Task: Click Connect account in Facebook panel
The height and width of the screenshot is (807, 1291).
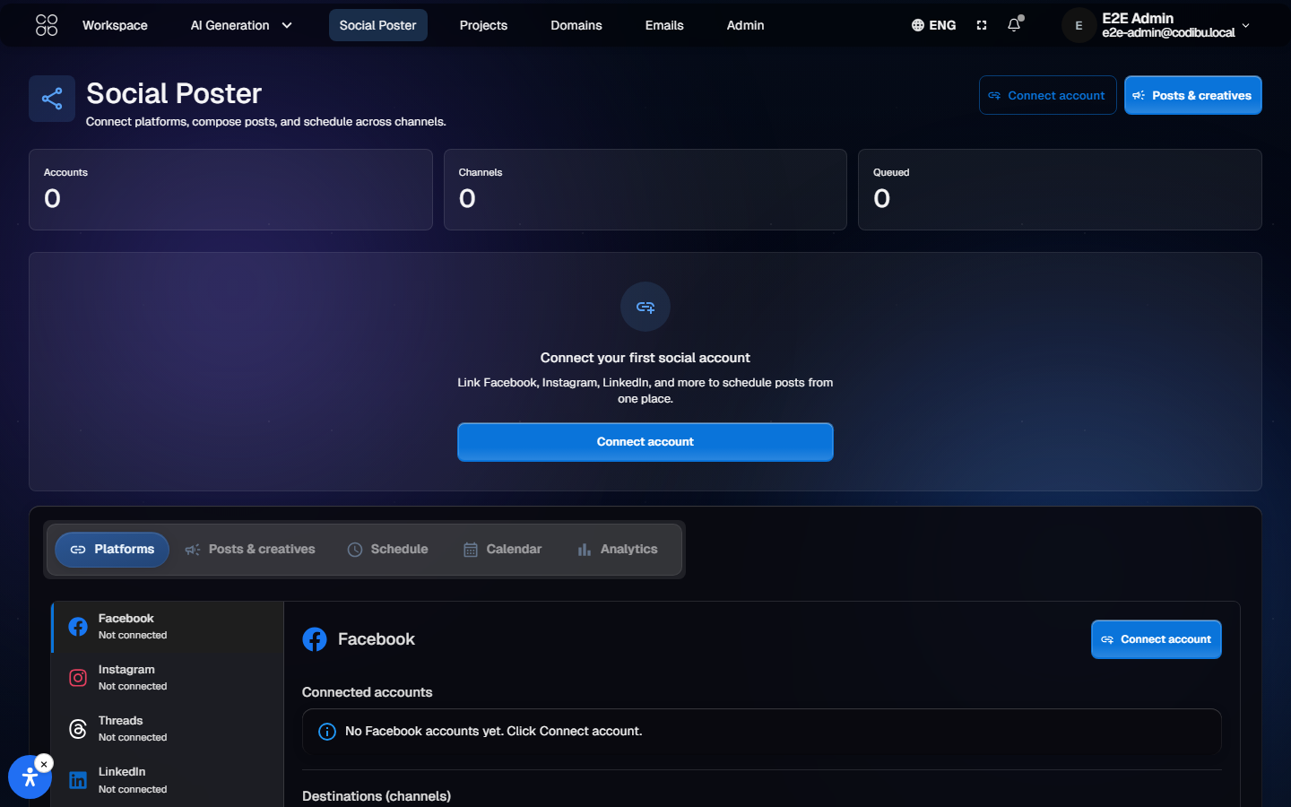Action: pyautogui.click(x=1156, y=639)
